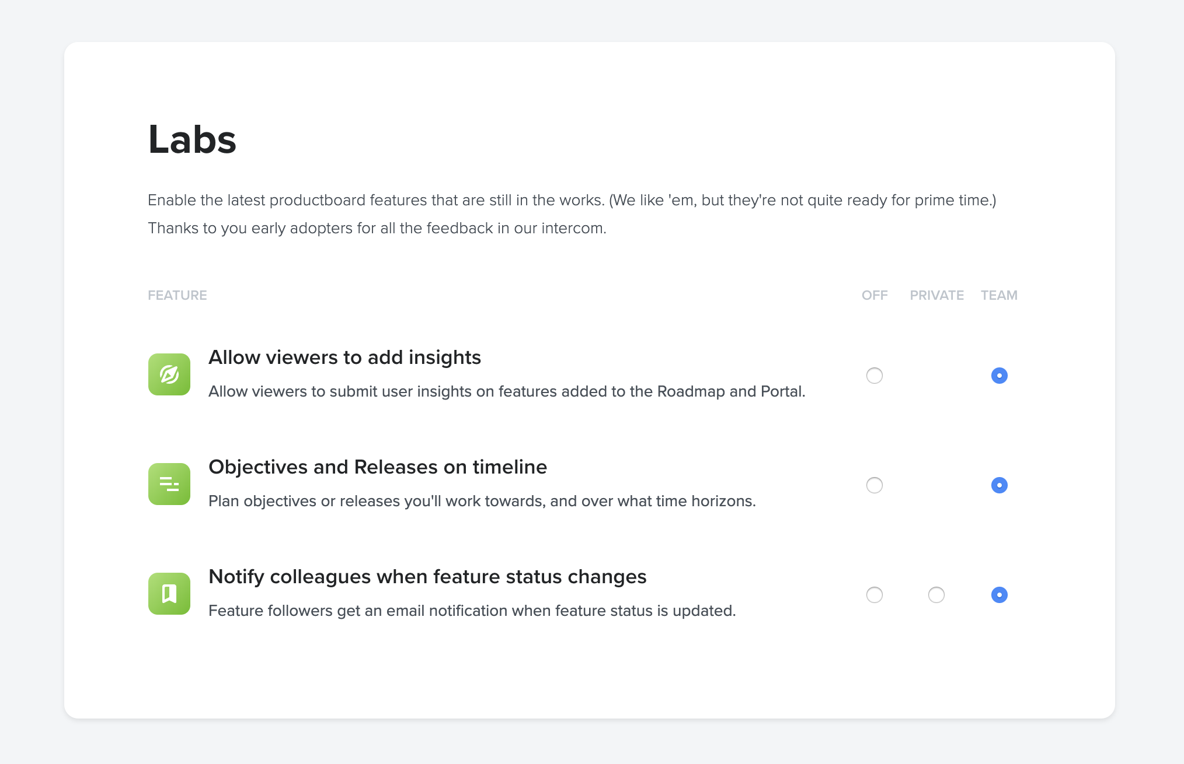This screenshot has height=764, width=1184.
Task: Set Notify colleagues feature to Private
Action: tap(936, 595)
